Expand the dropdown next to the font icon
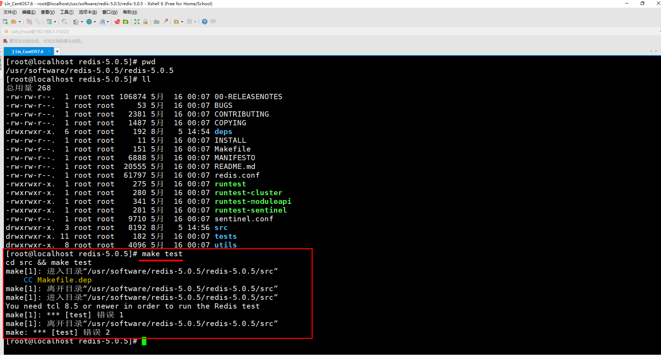The image size is (661, 355). click(x=108, y=22)
